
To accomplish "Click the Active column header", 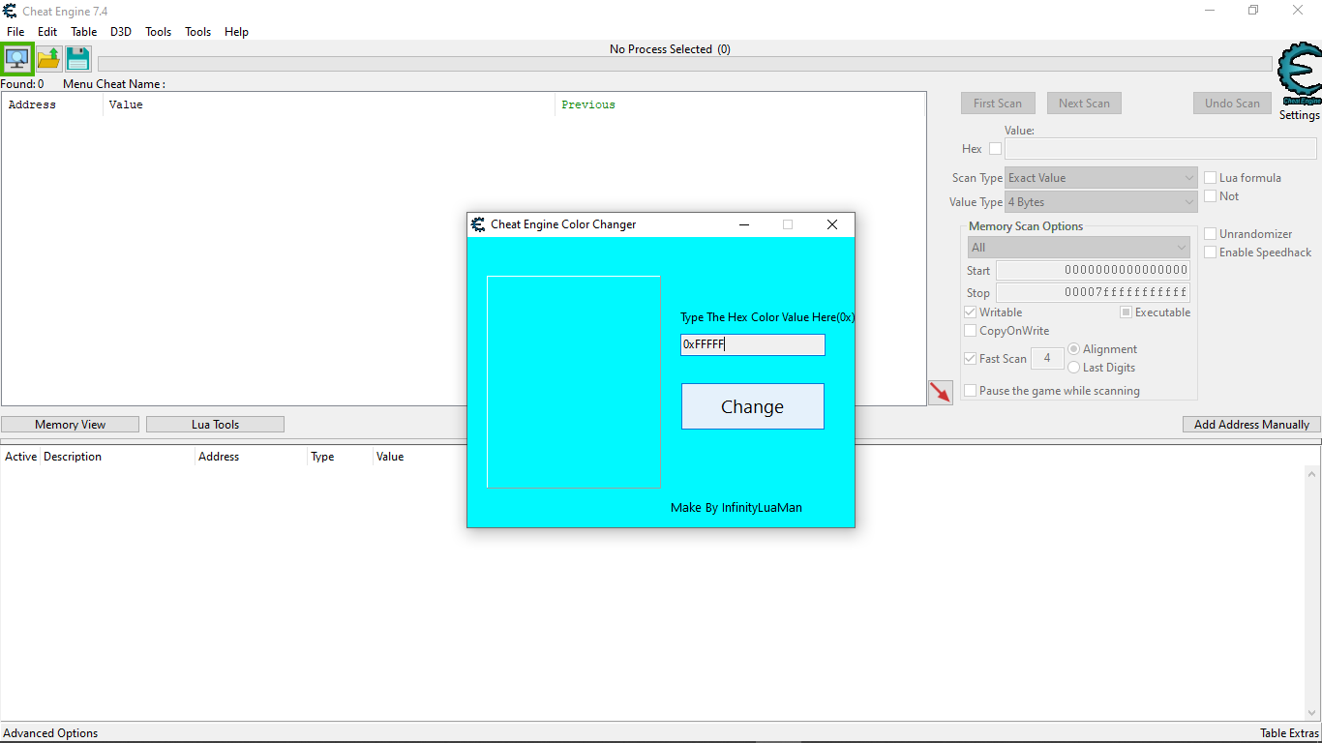I will click(20, 457).
